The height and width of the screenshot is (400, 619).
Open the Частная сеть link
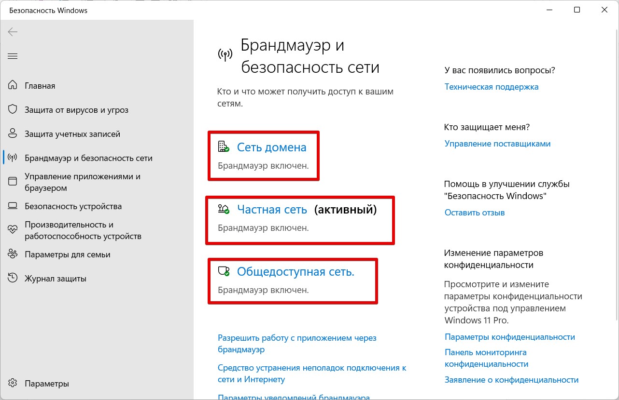[x=272, y=210]
